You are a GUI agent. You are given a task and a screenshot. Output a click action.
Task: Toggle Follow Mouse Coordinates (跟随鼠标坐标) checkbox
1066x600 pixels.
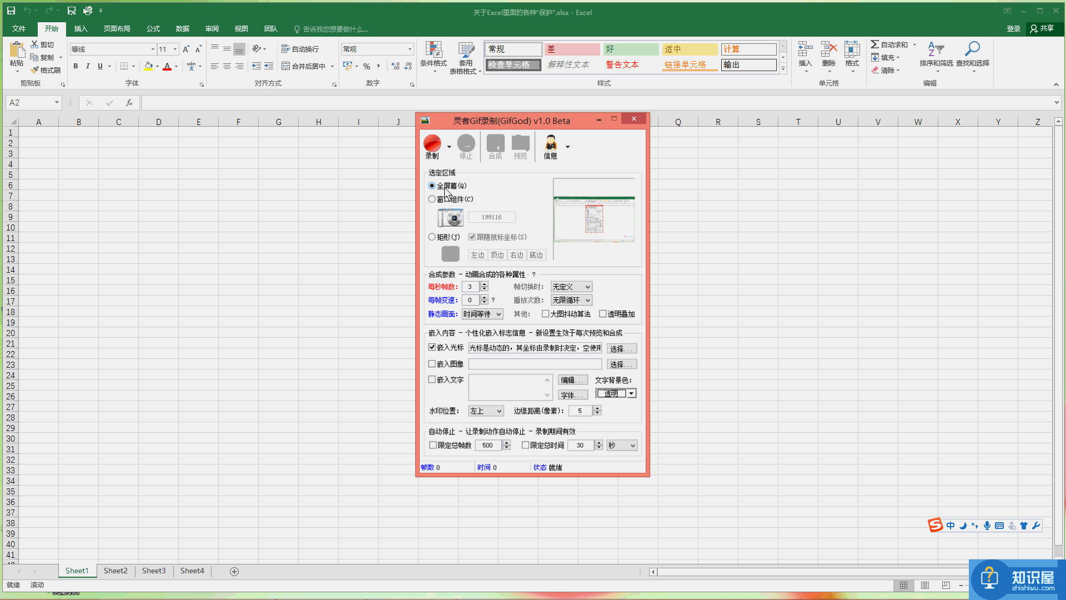472,237
